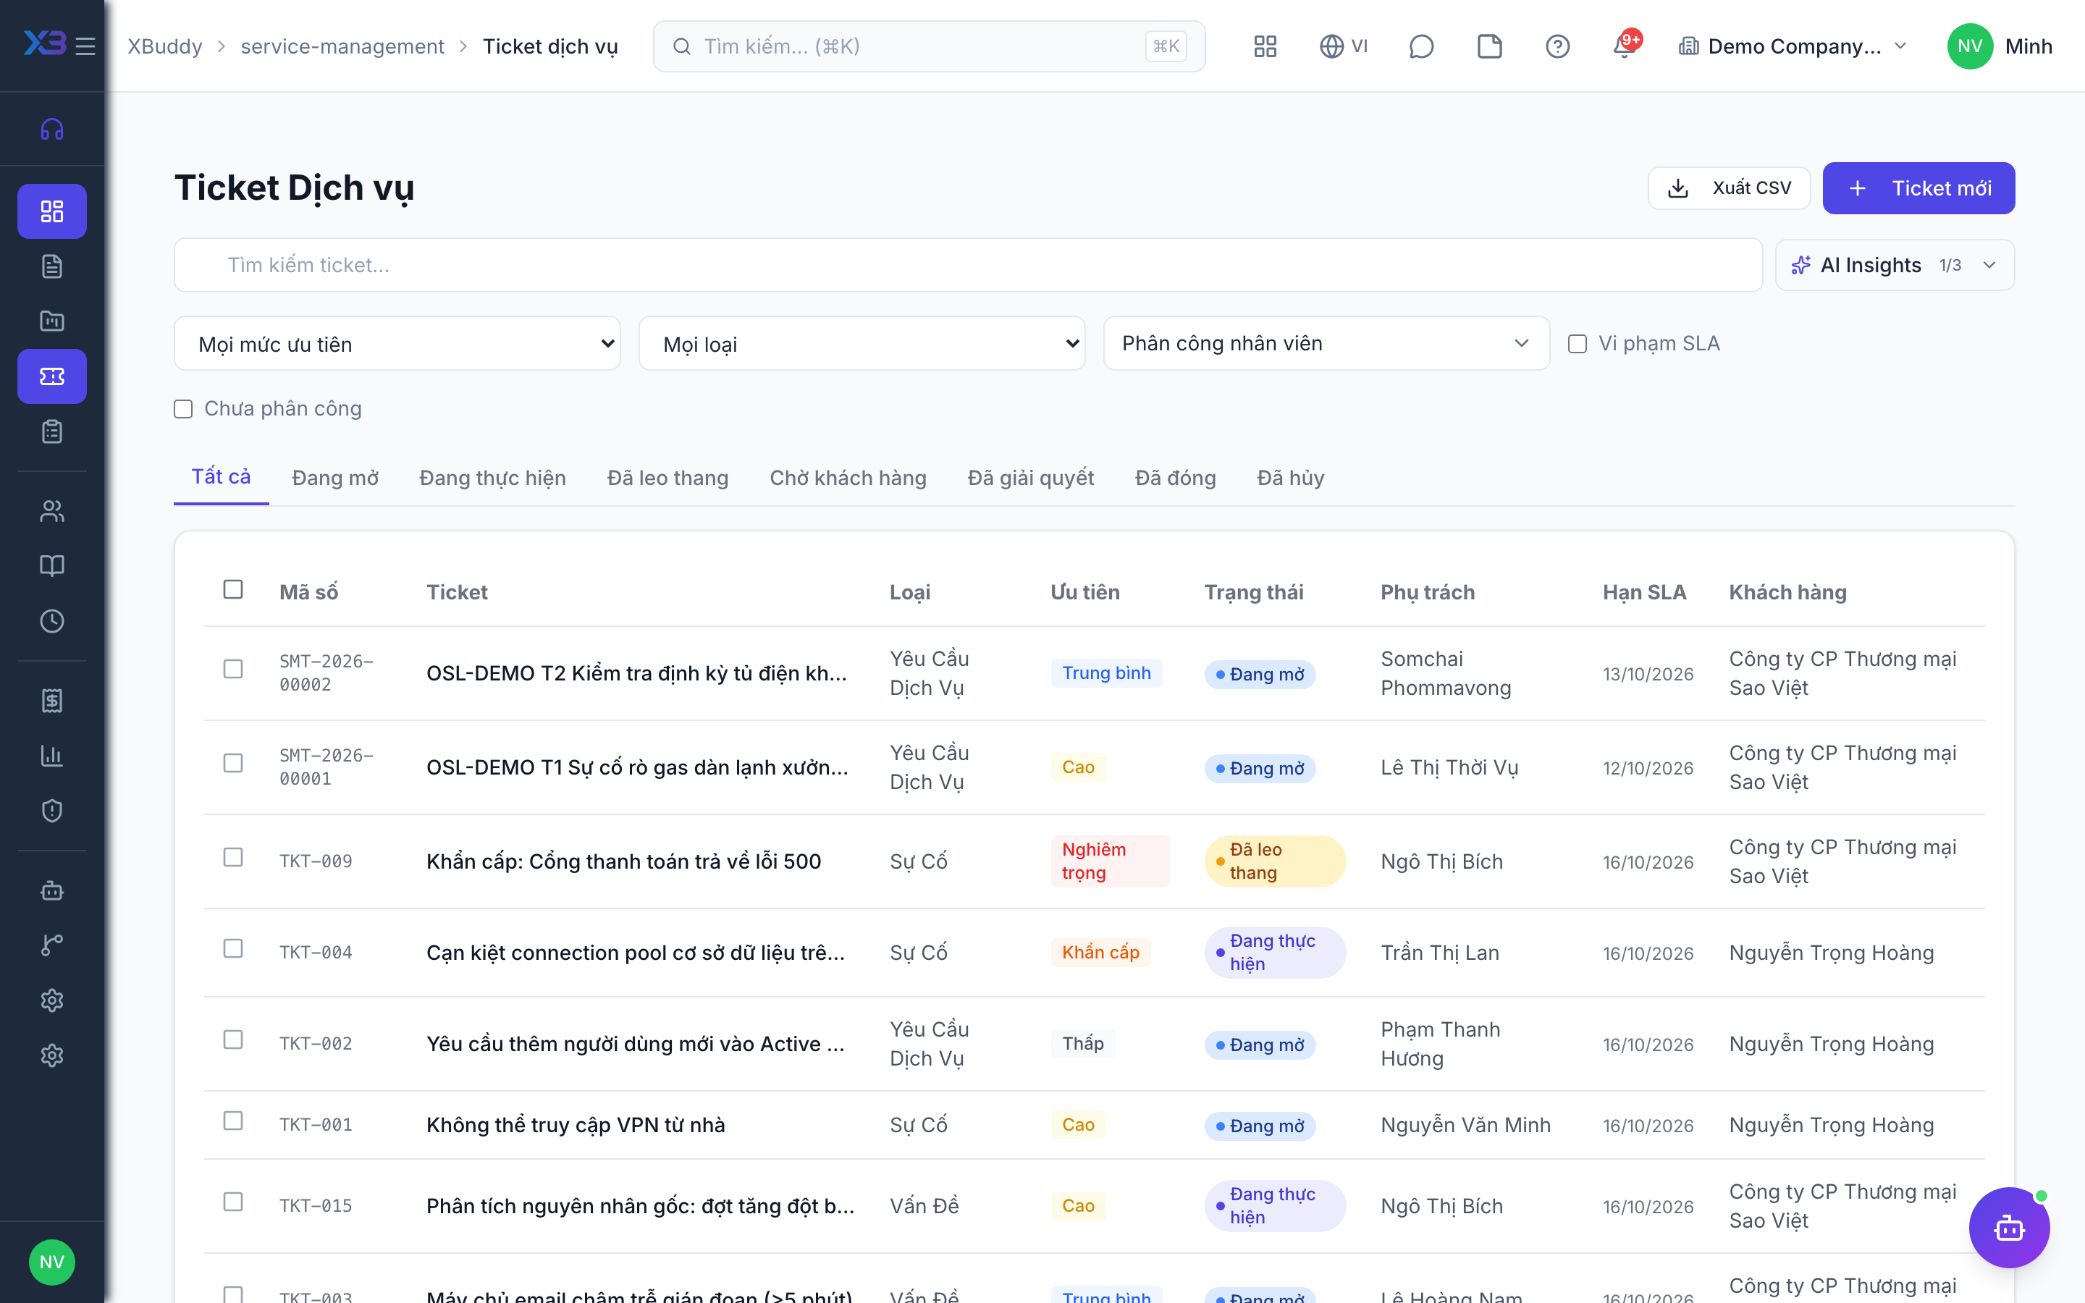Select the checkbox for TKT-009 row
The image size is (2085, 1303).
(x=232, y=858)
